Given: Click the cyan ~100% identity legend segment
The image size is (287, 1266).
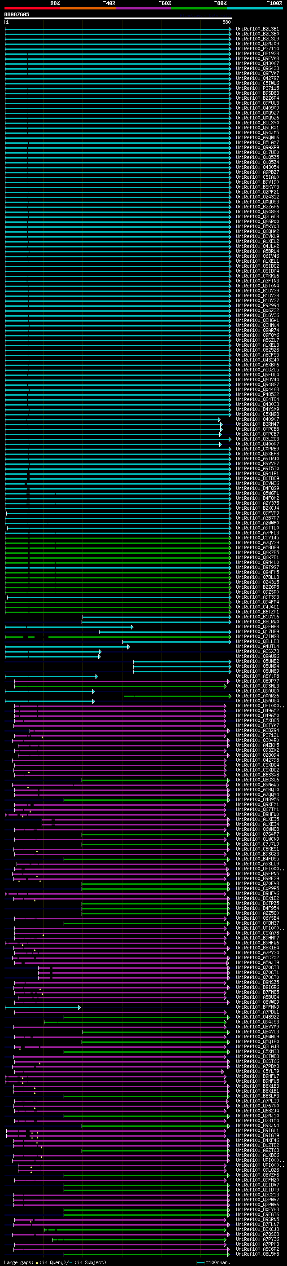Looking at the screenshot, I should pyautogui.click(x=255, y=9).
